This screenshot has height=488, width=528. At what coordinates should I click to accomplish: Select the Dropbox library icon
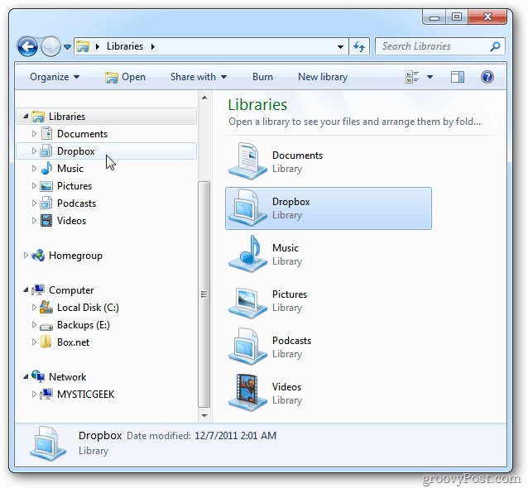(x=247, y=208)
